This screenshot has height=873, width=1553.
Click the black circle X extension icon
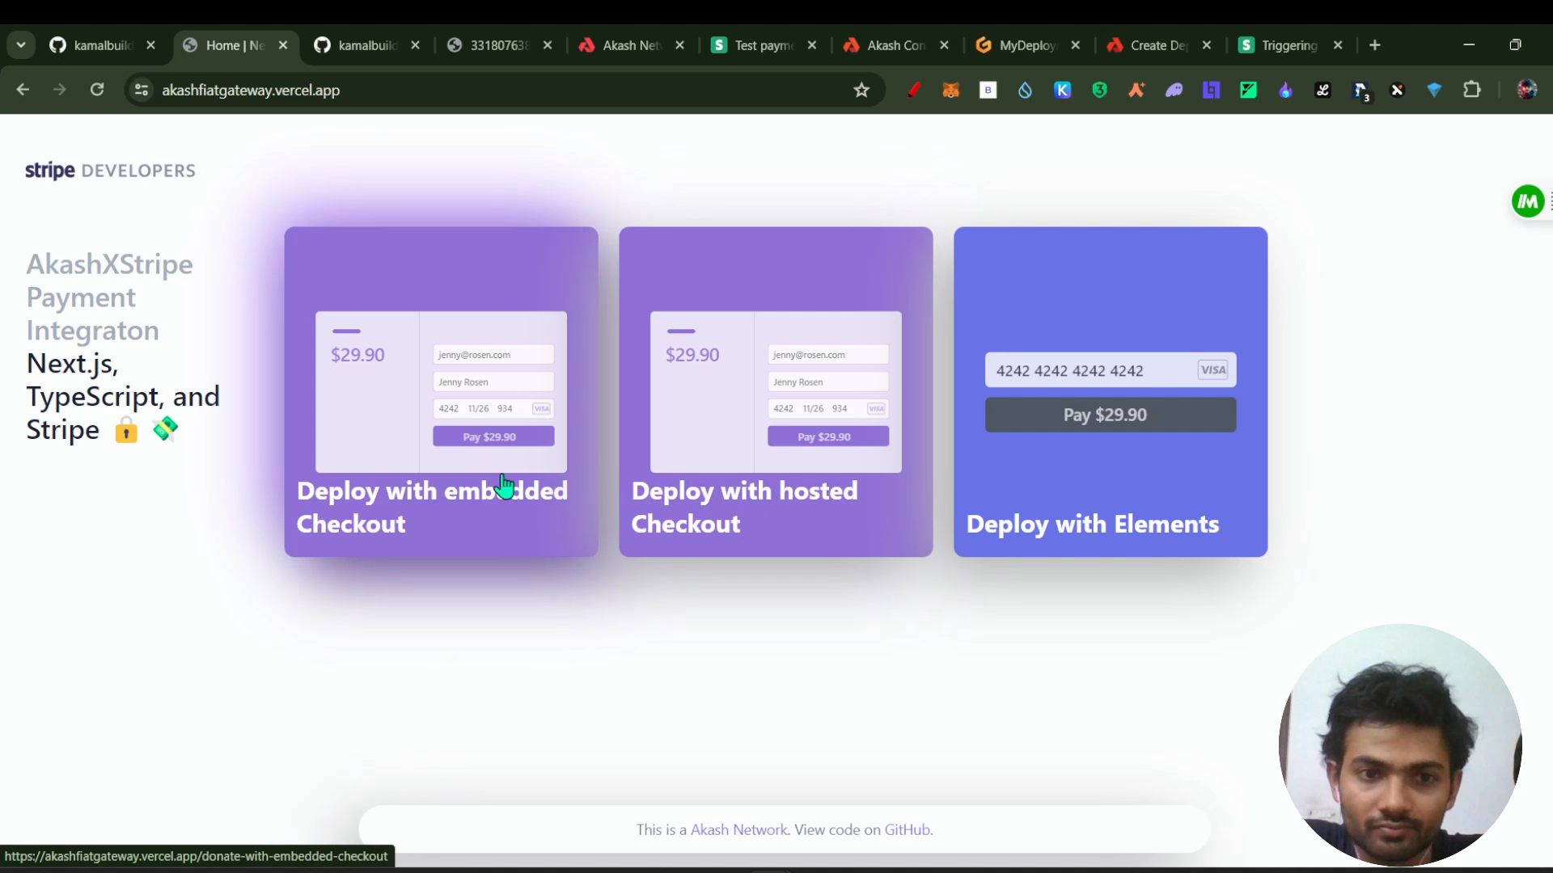(x=1397, y=90)
